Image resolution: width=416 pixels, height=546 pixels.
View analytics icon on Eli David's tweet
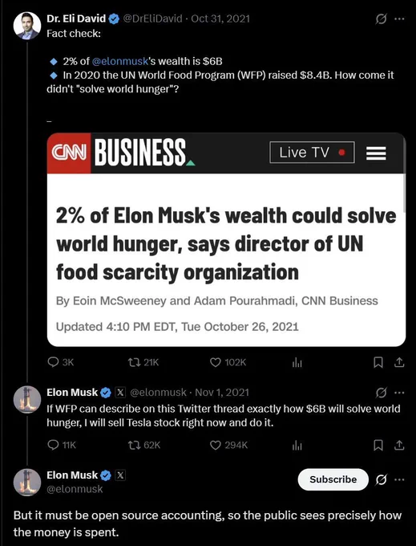297,363
